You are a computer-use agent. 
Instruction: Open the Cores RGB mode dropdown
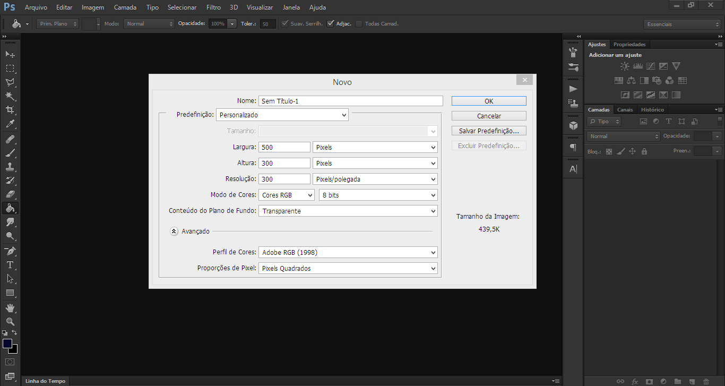click(287, 195)
